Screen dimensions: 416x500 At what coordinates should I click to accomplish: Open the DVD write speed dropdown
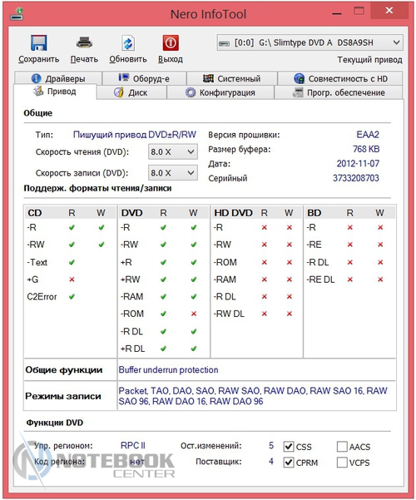pos(172,173)
